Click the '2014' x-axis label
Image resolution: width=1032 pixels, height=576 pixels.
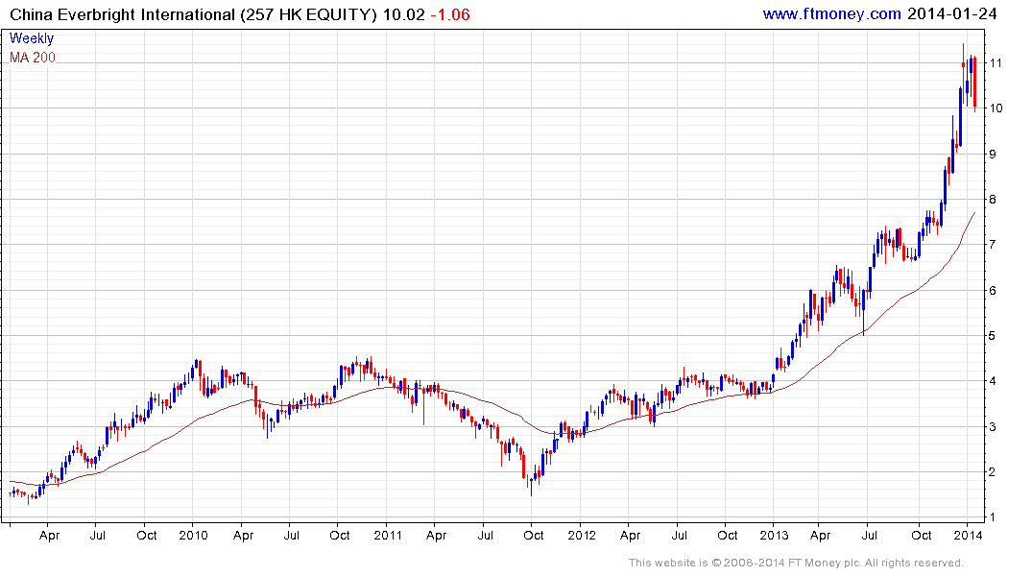pyautogui.click(x=968, y=535)
